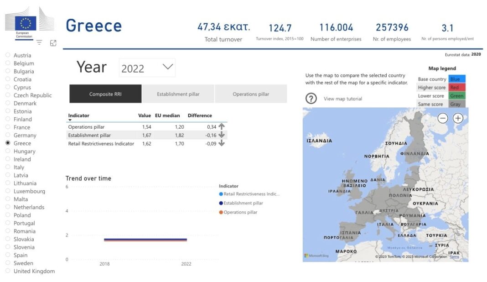This screenshot has width=487, height=282.
Task: Select the Austria radio button
Action: pyautogui.click(x=8, y=55)
